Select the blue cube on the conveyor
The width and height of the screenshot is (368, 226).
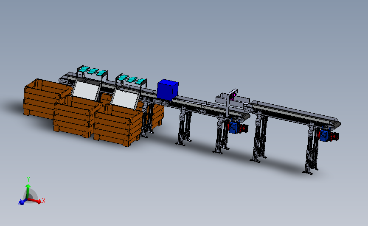click(x=168, y=90)
